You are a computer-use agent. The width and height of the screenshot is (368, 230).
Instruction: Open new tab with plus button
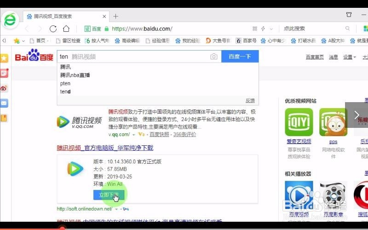point(115,17)
